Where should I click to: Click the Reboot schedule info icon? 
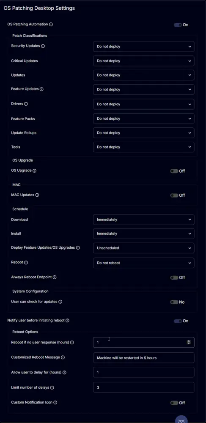(26, 263)
